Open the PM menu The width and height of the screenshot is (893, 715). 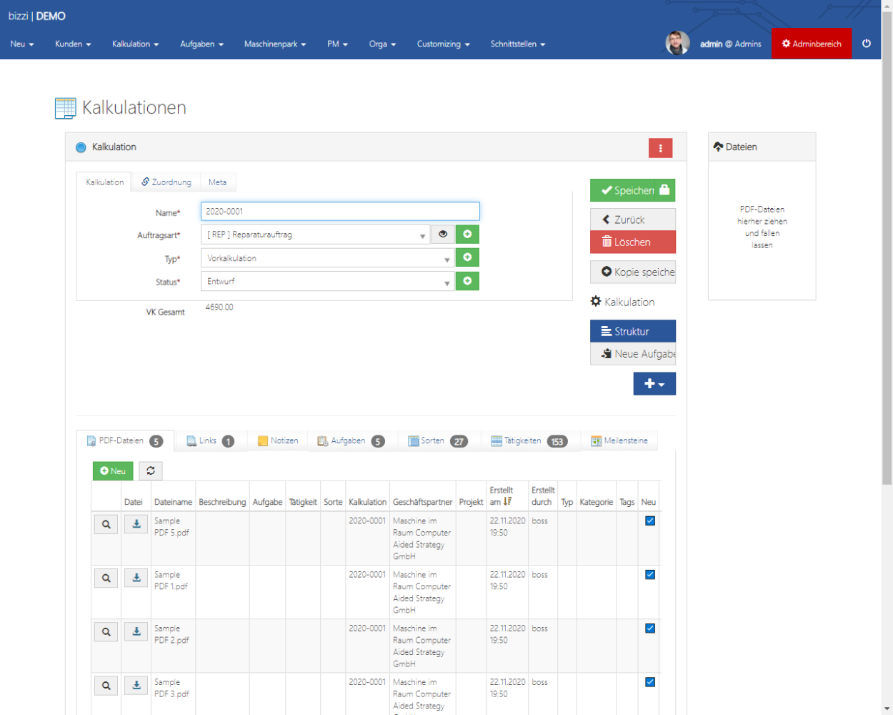pyautogui.click(x=337, y=44)
